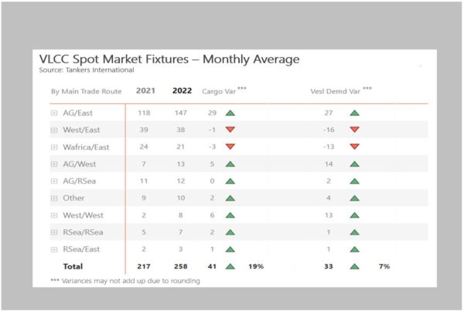Expand the RSea/East row plus icon
464x311 pixels.
tap(54, 249)
